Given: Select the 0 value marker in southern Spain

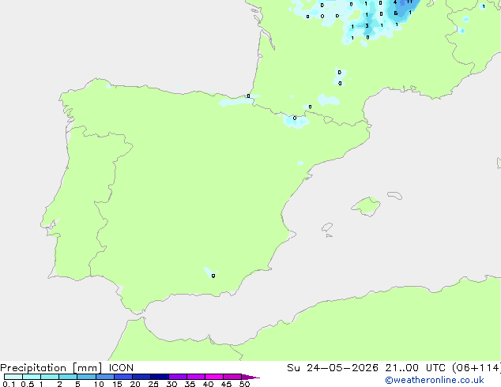Looking at the screenshot, I should coord(213,276).
